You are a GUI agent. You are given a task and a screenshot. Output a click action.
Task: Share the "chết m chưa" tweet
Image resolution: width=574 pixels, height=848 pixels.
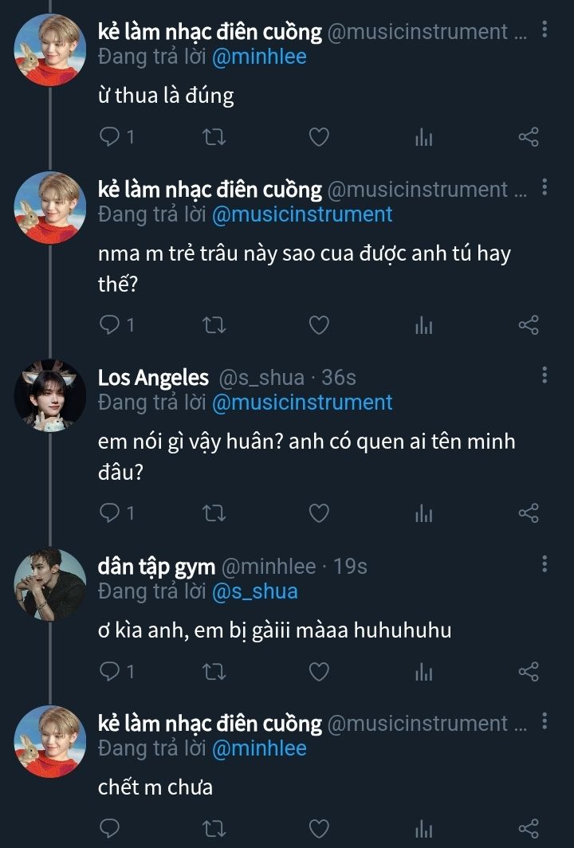click(529, 829)
